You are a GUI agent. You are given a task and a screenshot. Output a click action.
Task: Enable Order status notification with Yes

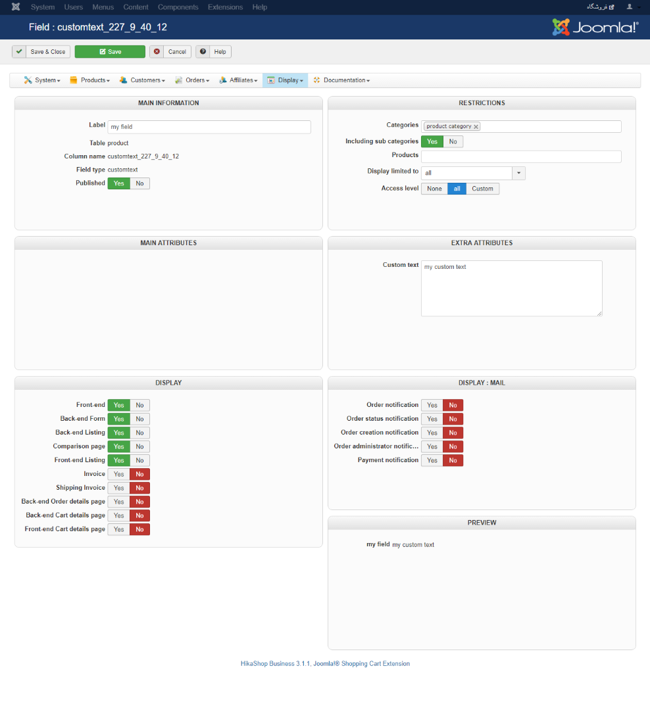[432, 419]
